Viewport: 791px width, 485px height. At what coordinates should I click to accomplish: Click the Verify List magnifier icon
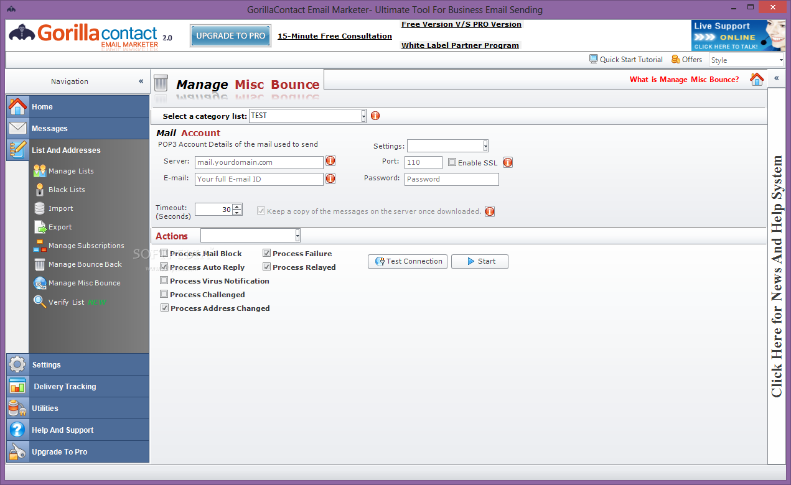pyautogui.click(x=40, y=302)
